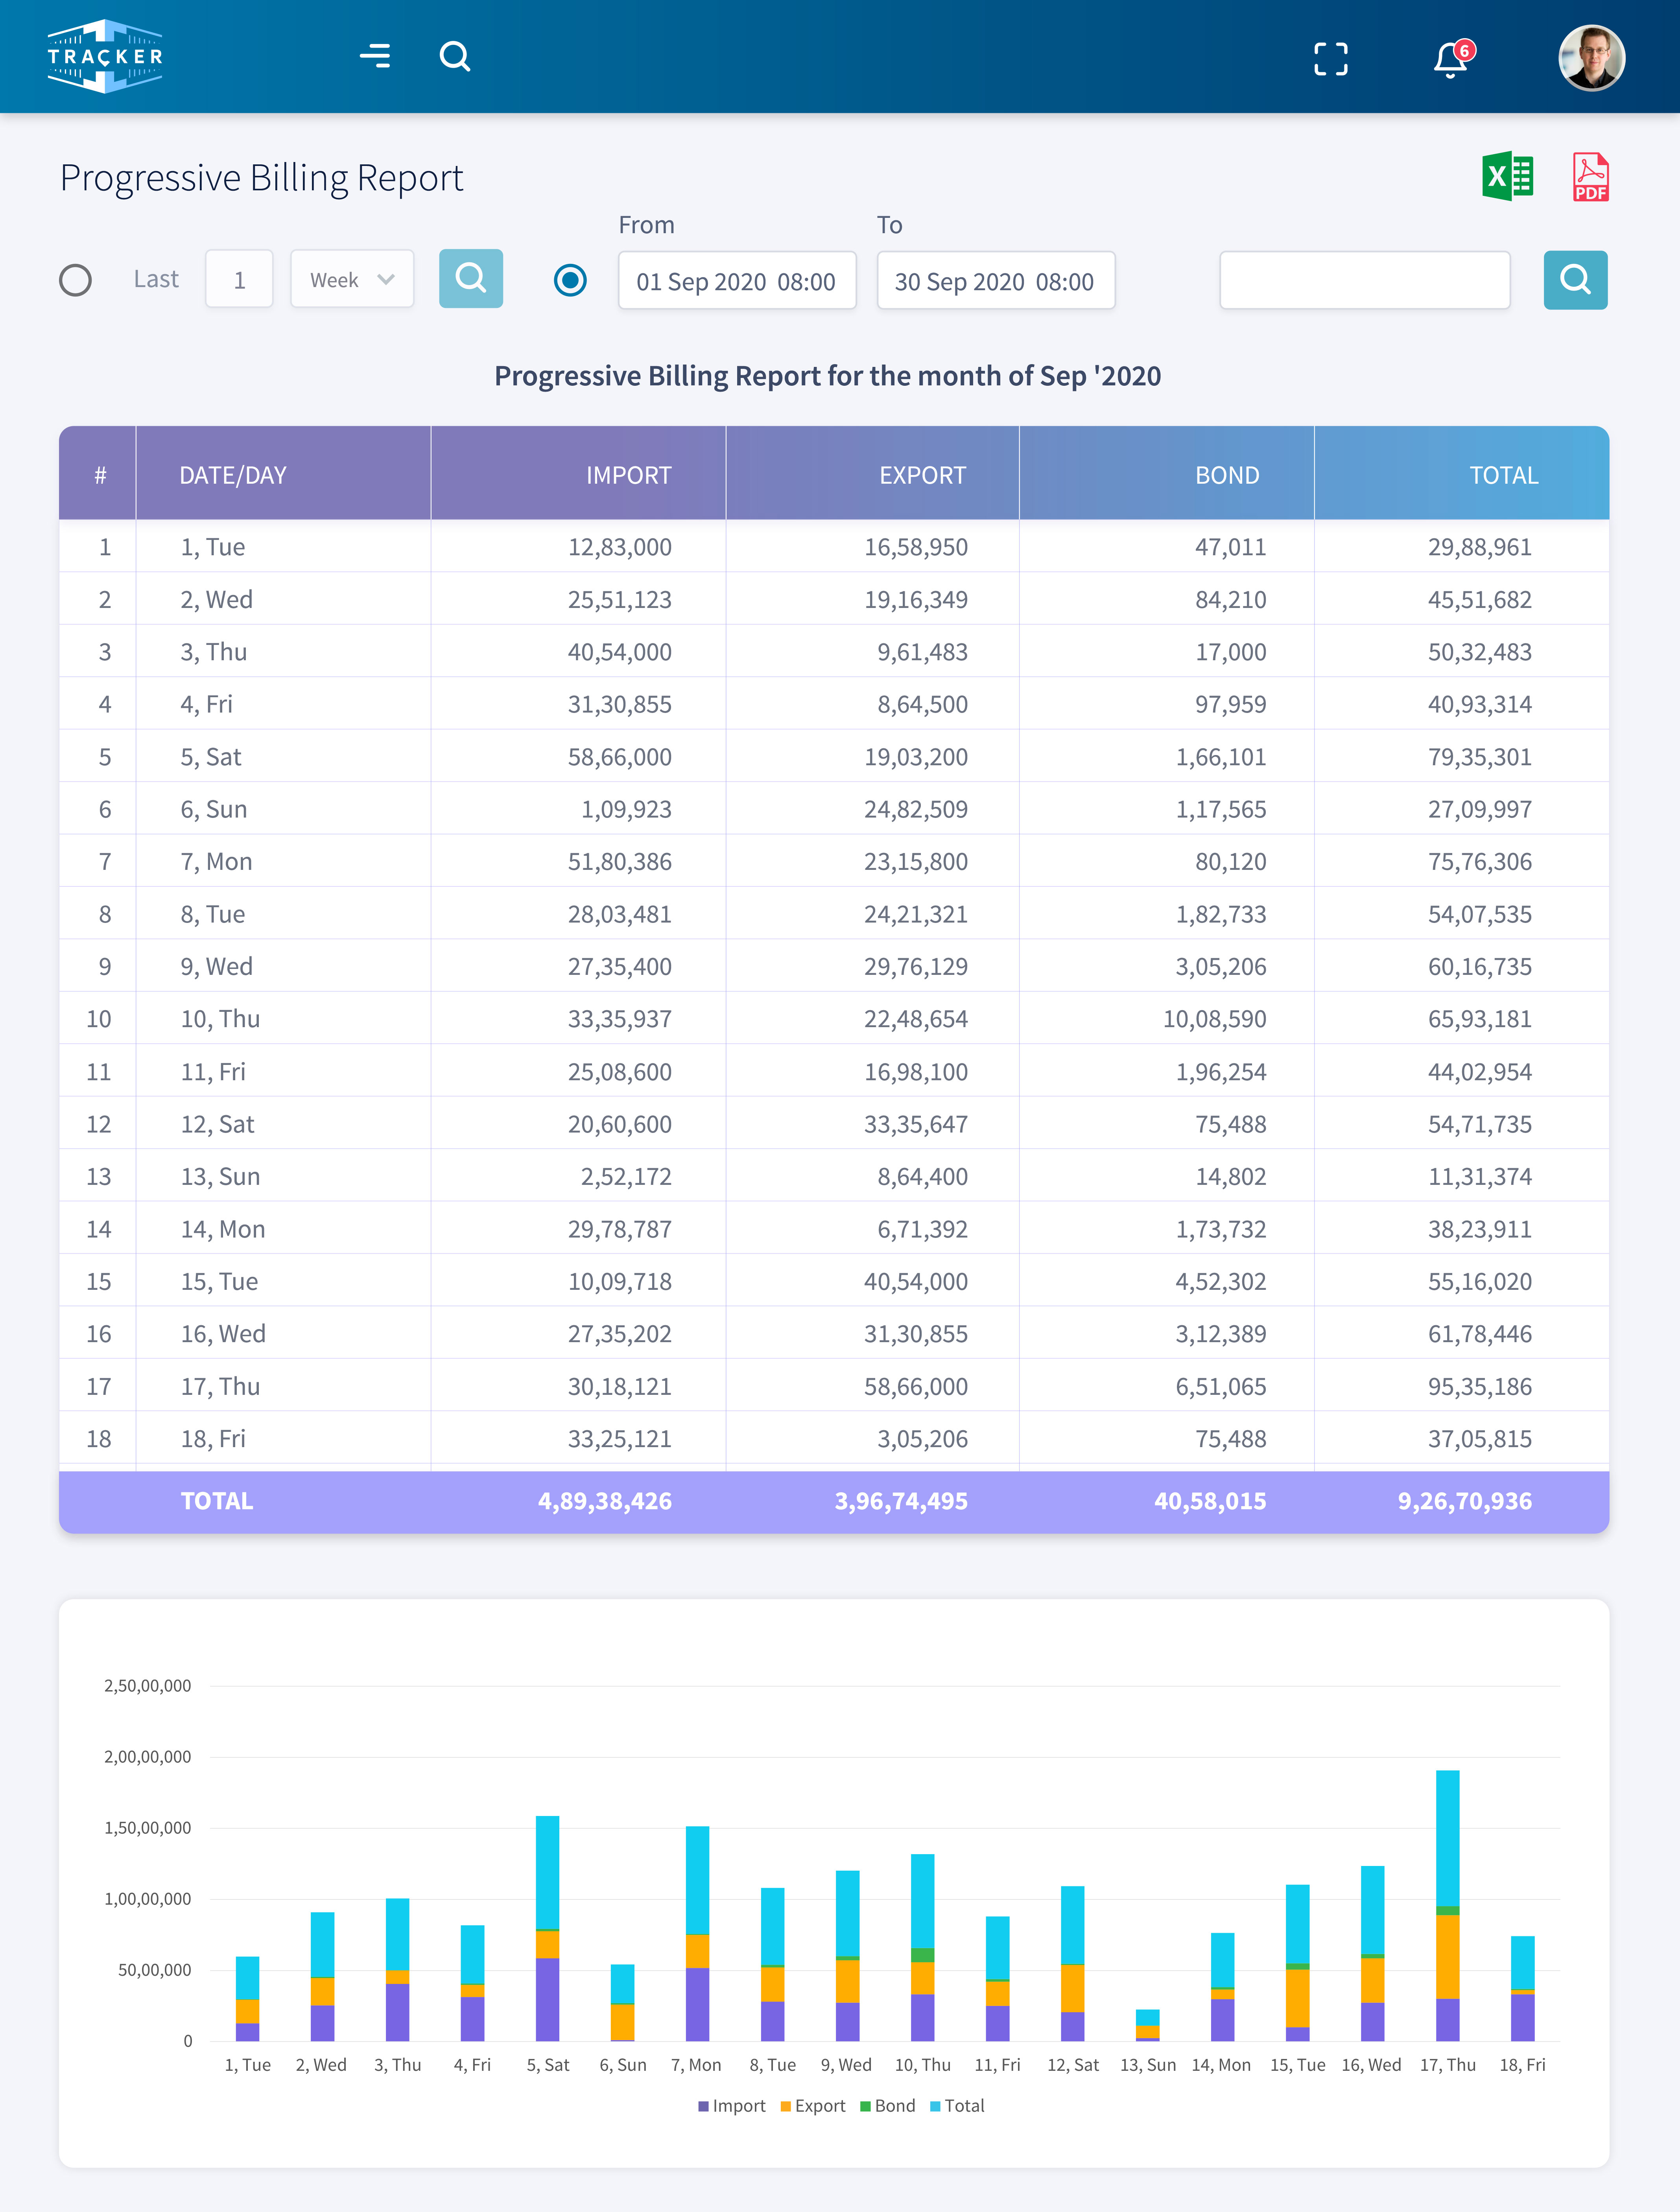Select the '1, Tue' row date cell
This screenshot has height=2212, width=1680.
coord(213,547)
